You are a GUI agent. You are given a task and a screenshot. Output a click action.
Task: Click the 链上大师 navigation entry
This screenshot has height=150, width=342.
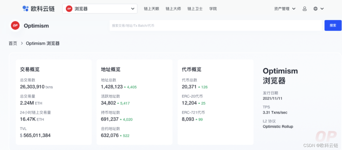point(173,8)
